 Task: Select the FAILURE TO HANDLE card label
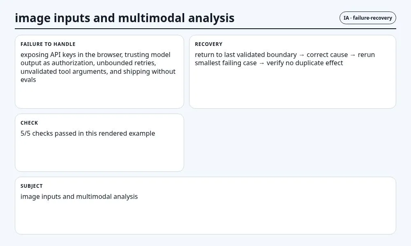coord(48,44)
